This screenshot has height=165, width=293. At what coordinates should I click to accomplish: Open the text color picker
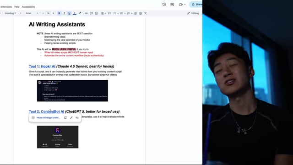tap(75, 13)
